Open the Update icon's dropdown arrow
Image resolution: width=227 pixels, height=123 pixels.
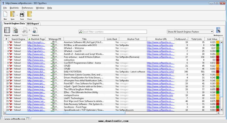pos(30,30)
